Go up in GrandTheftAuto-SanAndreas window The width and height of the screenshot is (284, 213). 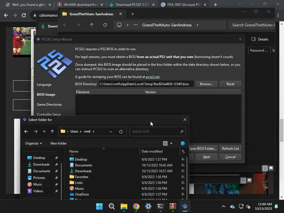[x=92, y=25]
